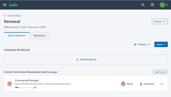171x97 pixels.
Task: Click the Commercial Package form icon
Action: pyautogui.click(x=10, y=84)
